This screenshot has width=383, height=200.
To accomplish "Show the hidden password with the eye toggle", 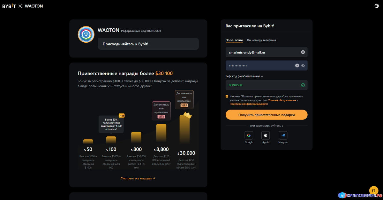I will [x=303, y=65].
